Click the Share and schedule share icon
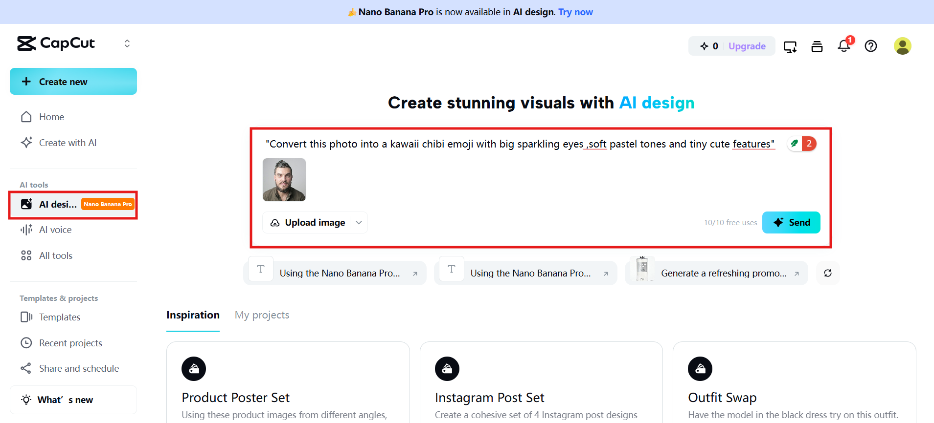This screenshot has height=423, width=934. pyautogui.click(x=26, y=368)
